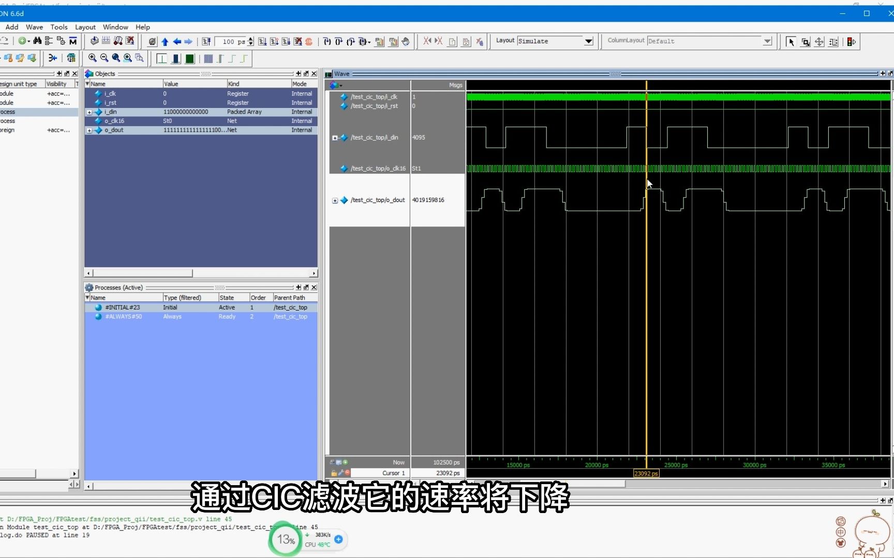Open the Tools menu
This screenshot has height=558, width=894.
tap(59, 27)
